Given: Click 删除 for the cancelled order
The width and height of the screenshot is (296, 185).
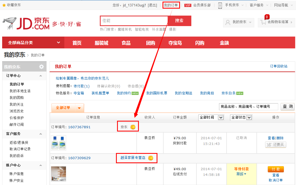Looking at the screenshot, I should pos(280,138).
